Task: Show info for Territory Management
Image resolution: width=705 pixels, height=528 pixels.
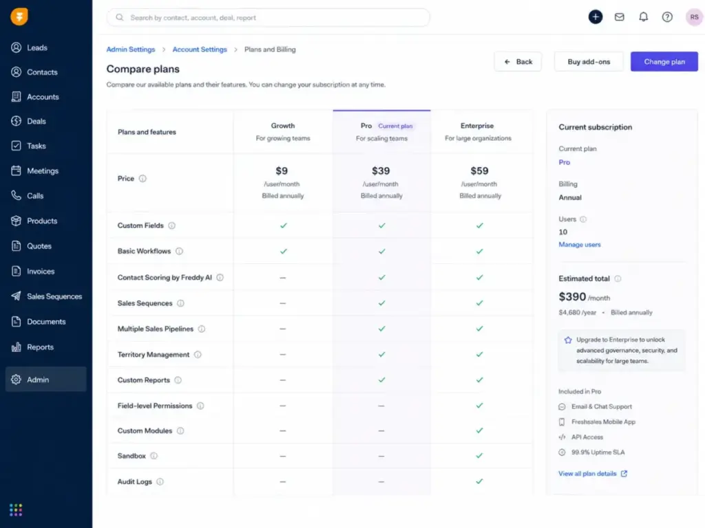Action: point(198,354)
